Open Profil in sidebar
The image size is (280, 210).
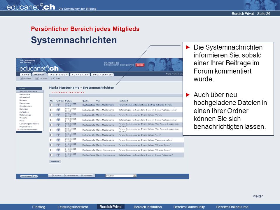tap(22, 121)
